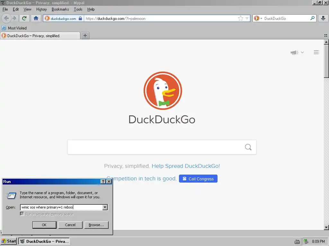
Task: Click the search magnifier on DuckDuckGo page
Action: (248, 147)
